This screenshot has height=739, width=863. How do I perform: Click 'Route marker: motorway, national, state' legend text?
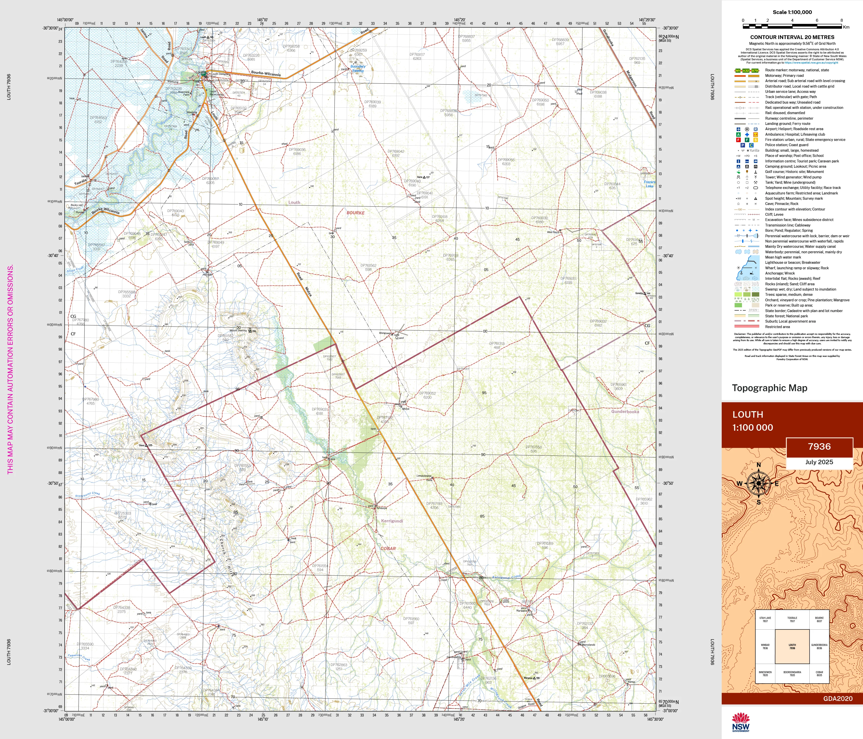pos(797,70)
